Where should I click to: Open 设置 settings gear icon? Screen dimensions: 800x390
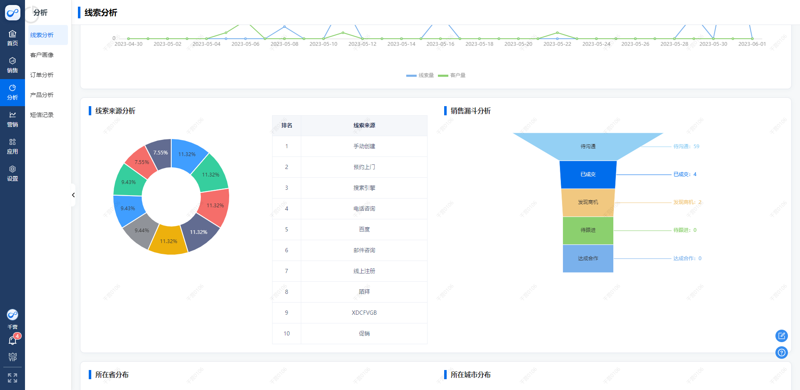pyautogui.click(x=12, y=173)
